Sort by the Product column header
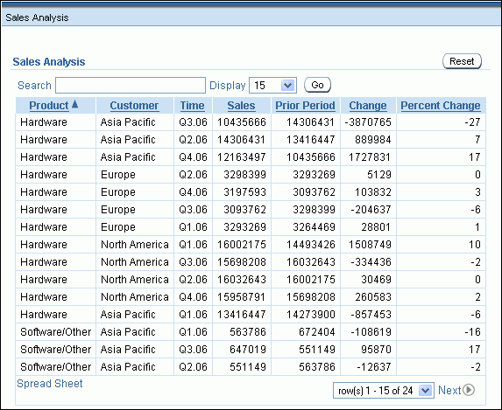The width and height of the screenshot is (502, 410). 49,106
